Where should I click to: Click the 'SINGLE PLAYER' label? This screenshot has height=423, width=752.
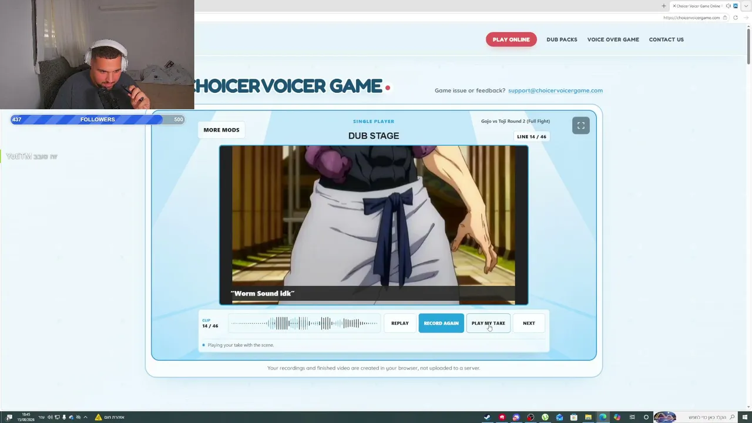point(374,122)
